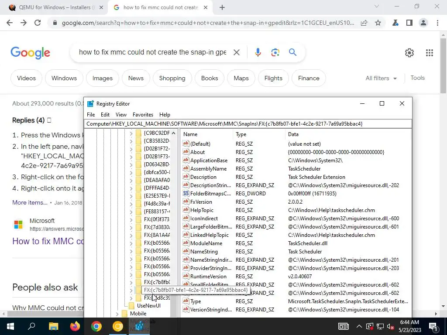Viewport: 447px width, 335px height.
Task: Open Windows Start menu
Action: coord(10,326)
